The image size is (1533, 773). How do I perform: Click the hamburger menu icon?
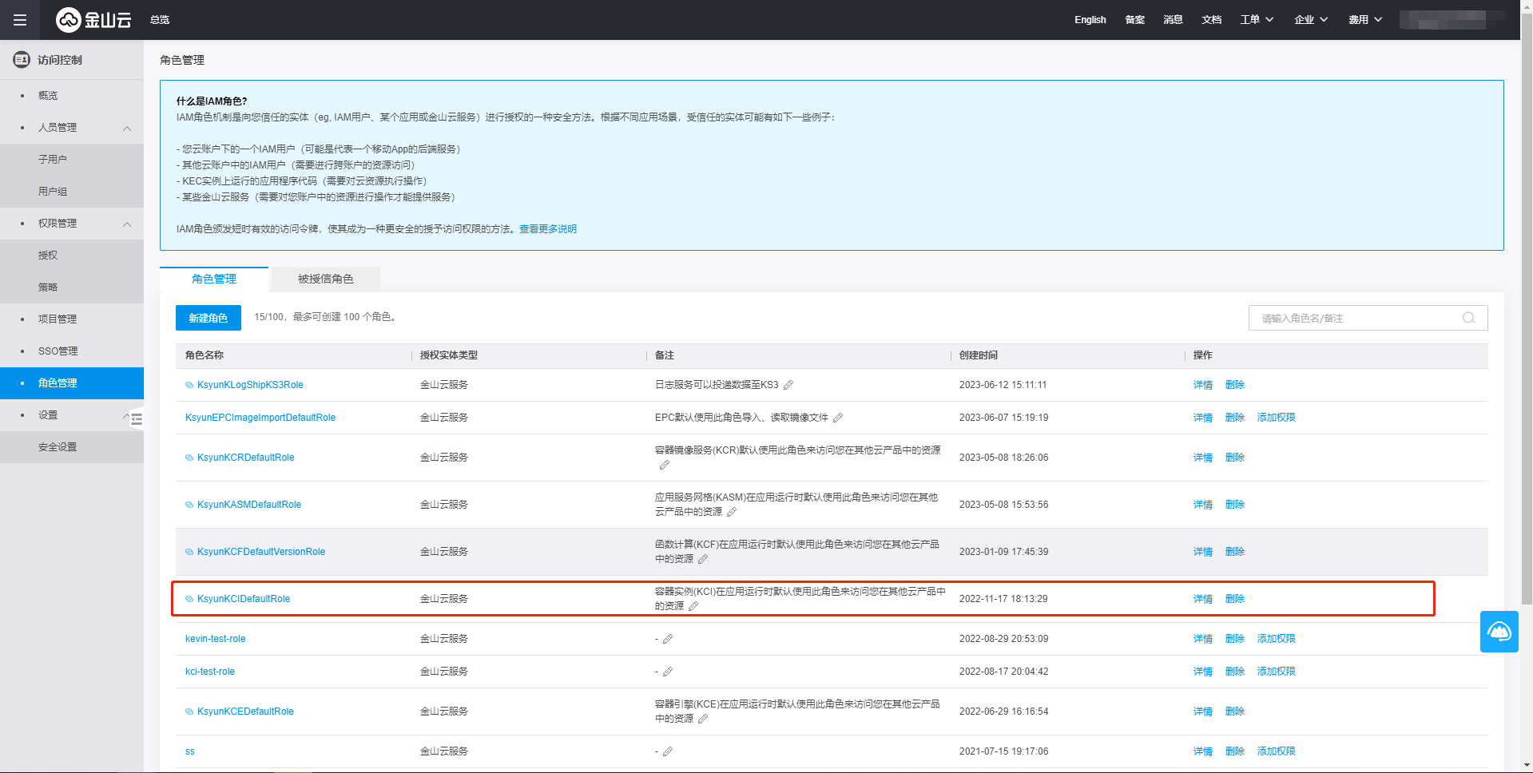[x=20, y=20]
